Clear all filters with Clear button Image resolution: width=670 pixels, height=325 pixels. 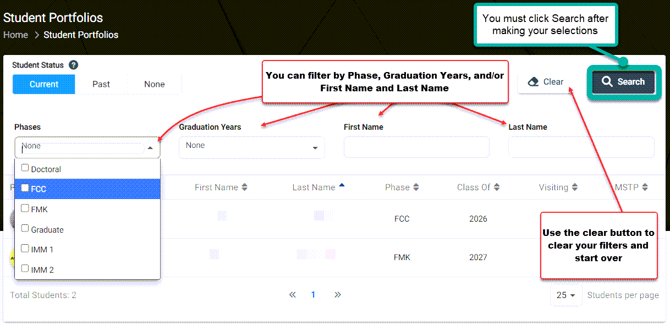[x=546, y=82]
